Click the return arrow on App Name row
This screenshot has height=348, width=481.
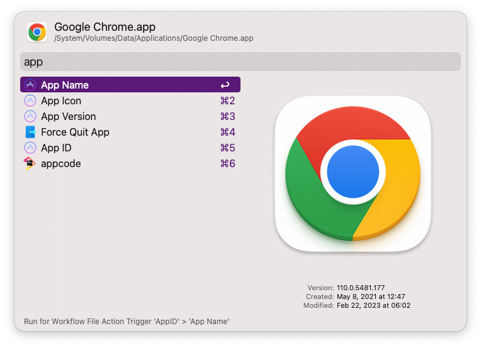coord(225,85)
